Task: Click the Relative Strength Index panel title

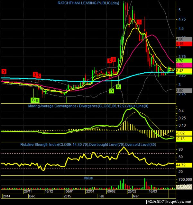Action: [88, 145]
